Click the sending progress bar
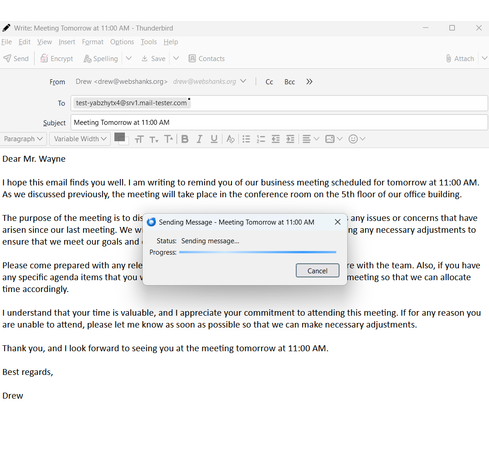 coord(257,252)
